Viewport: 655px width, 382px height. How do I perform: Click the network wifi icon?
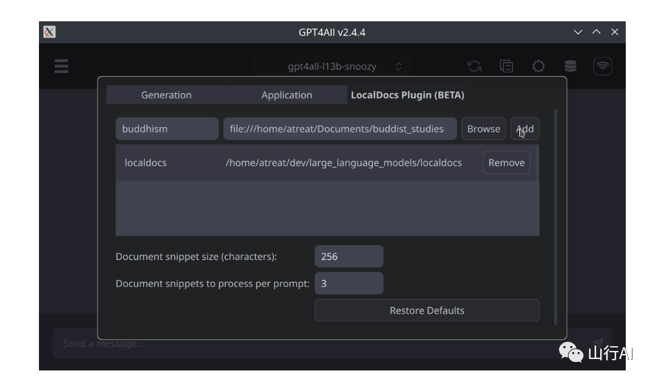(603, 66)
